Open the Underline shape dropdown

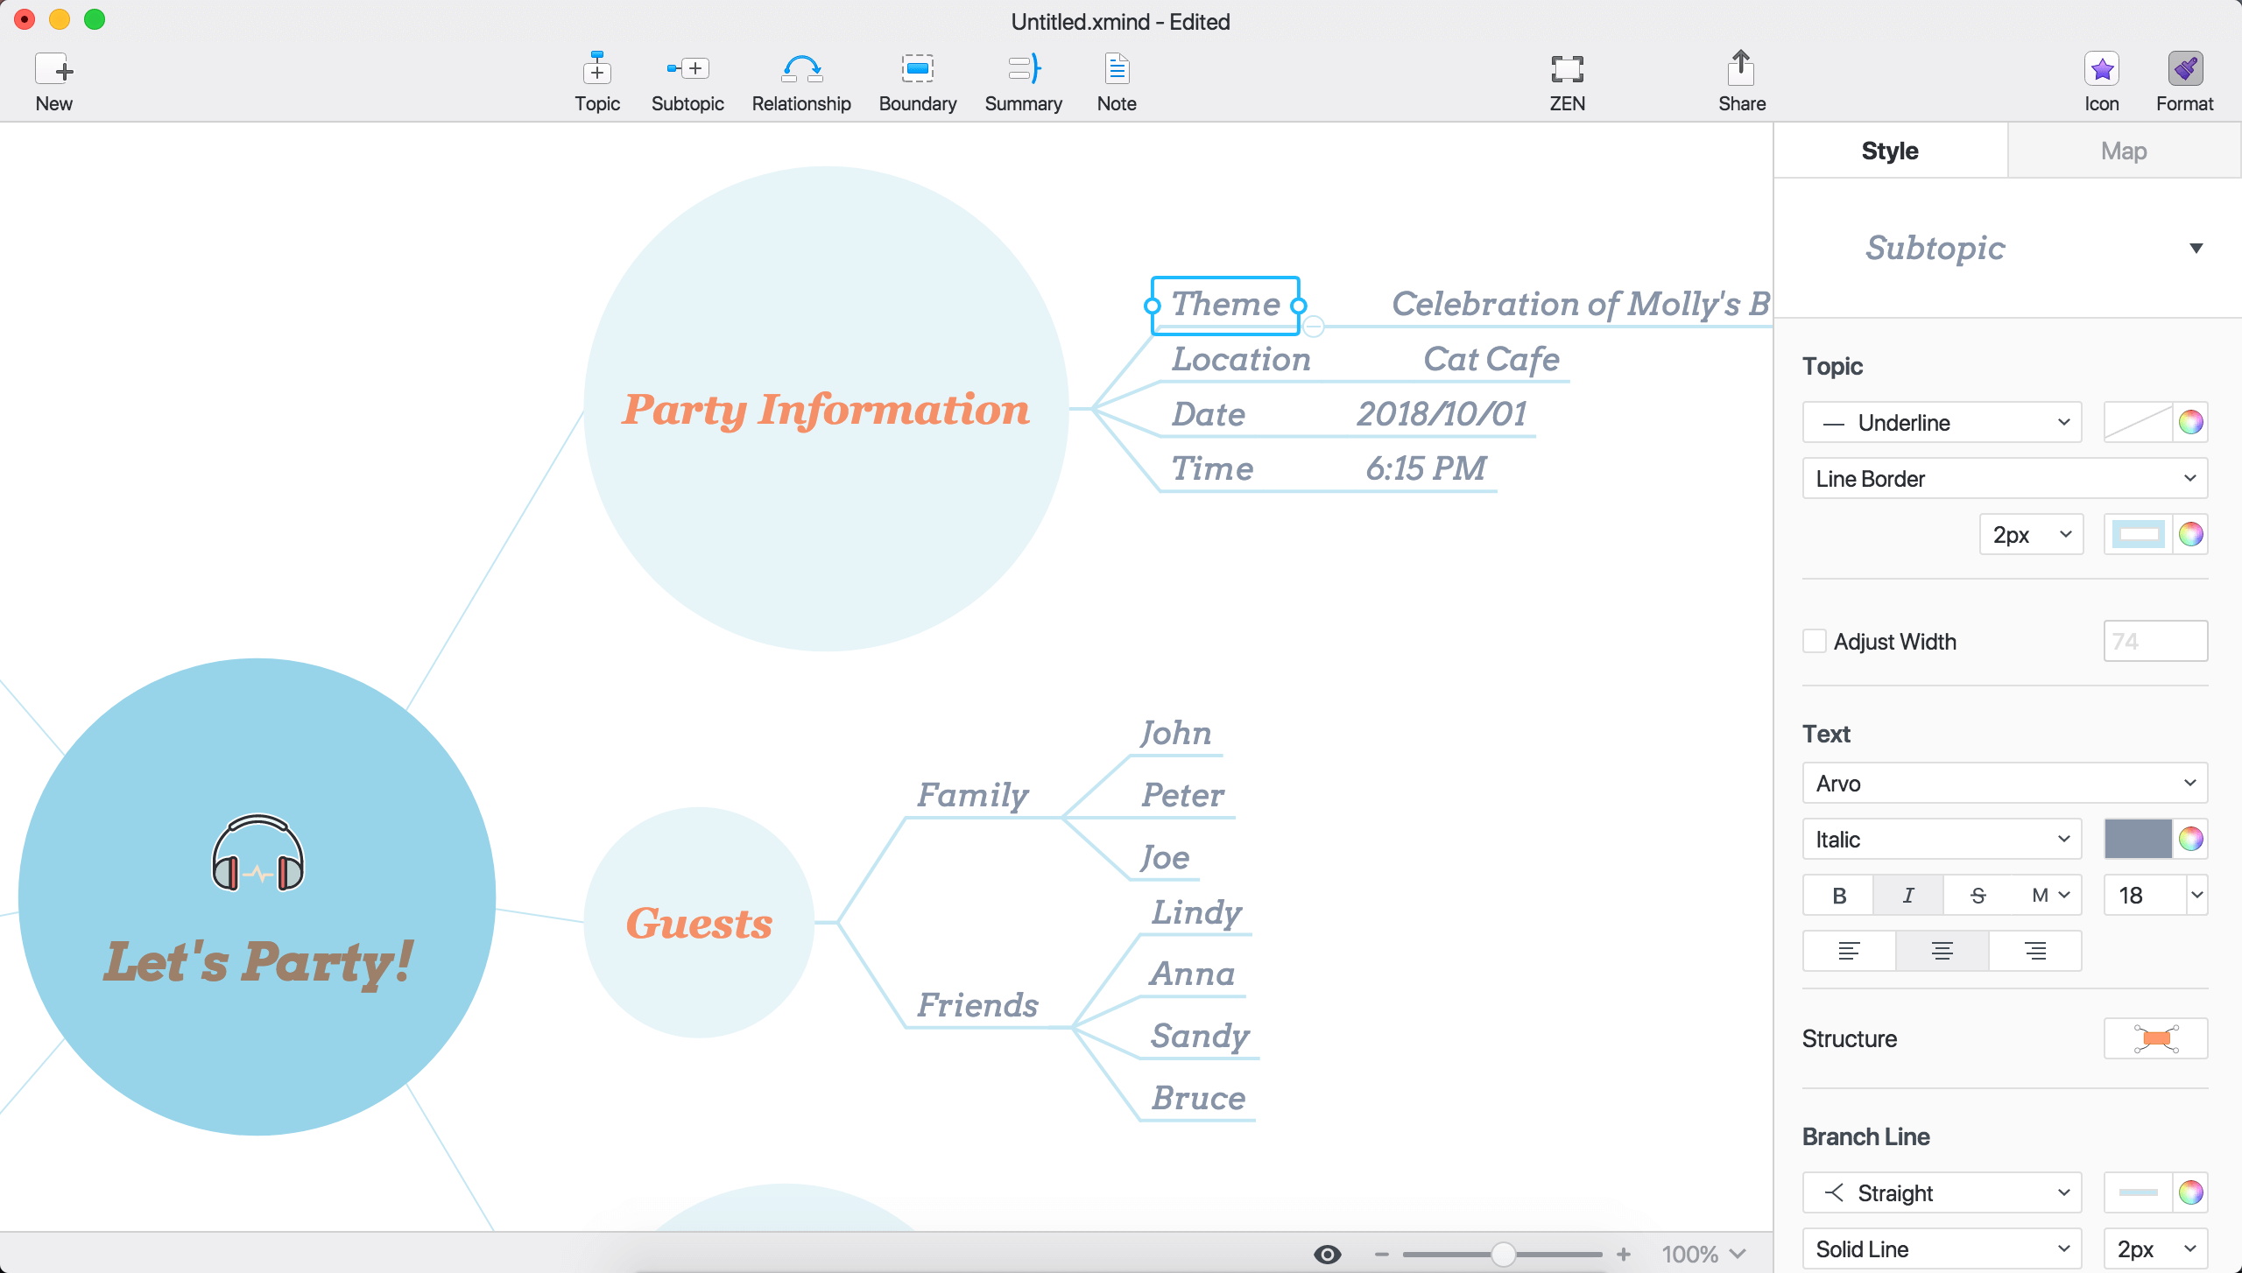coord(1942,422)
